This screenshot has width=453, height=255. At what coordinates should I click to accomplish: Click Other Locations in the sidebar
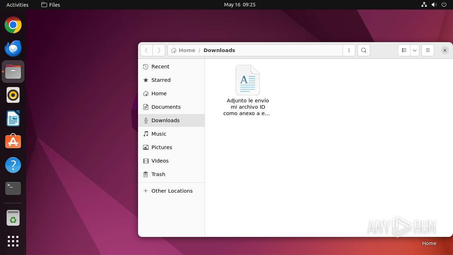click(171, 191)
